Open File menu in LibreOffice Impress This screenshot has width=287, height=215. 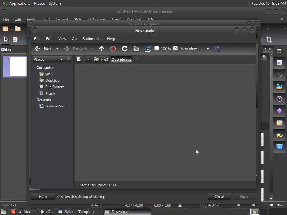pos(6,19)
